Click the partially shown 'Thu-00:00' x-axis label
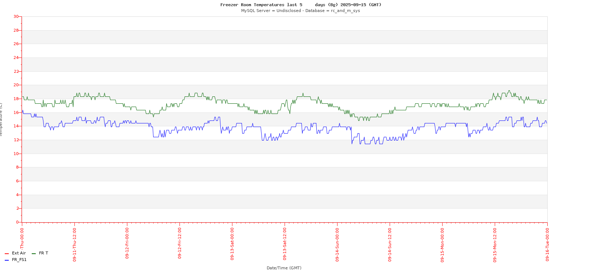This screenshot has height=273, width=602. point(22,238)
